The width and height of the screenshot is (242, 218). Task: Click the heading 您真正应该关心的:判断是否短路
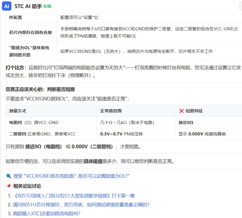click(x=40, y=89)
